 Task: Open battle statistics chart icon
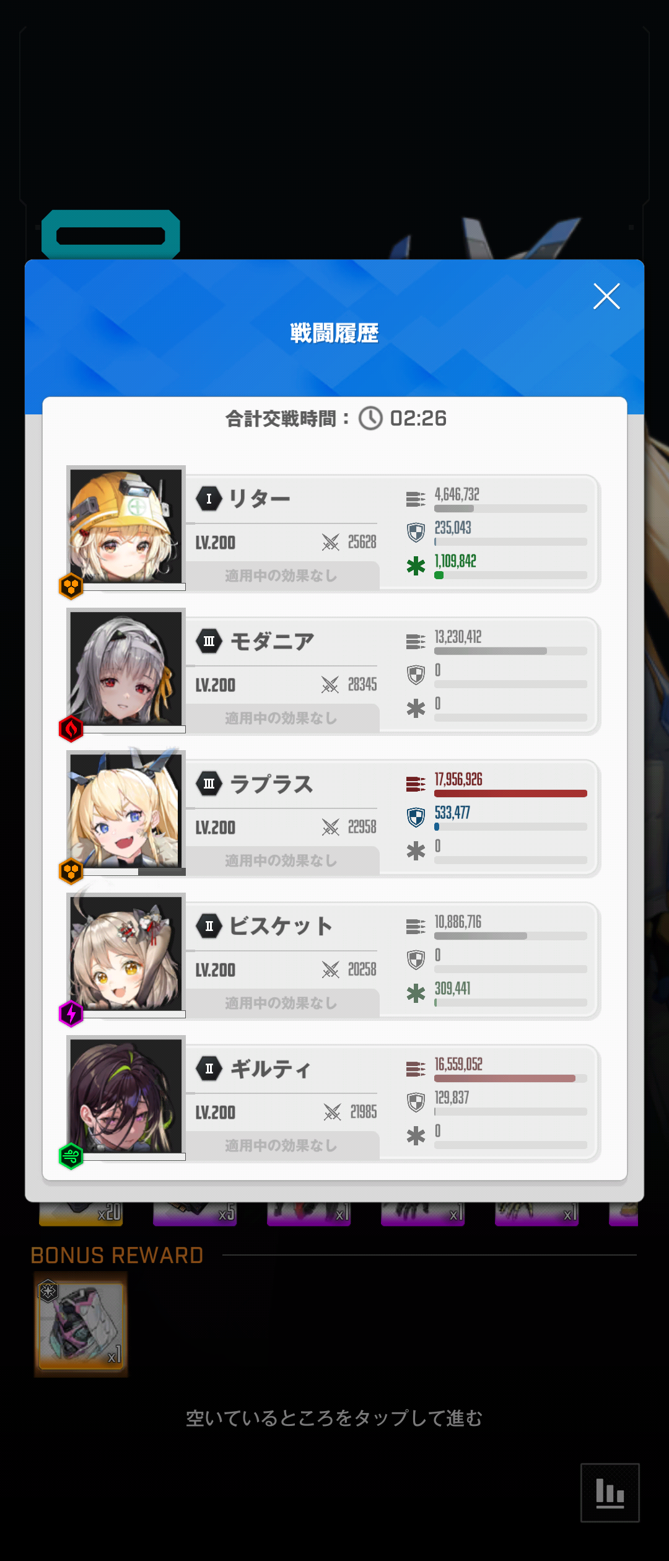coord(610,1492)
